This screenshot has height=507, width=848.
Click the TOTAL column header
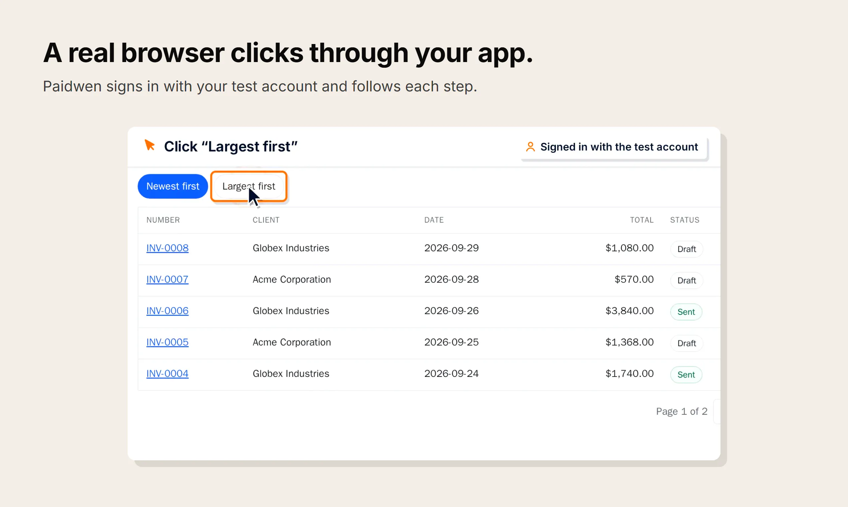[642, 220]
